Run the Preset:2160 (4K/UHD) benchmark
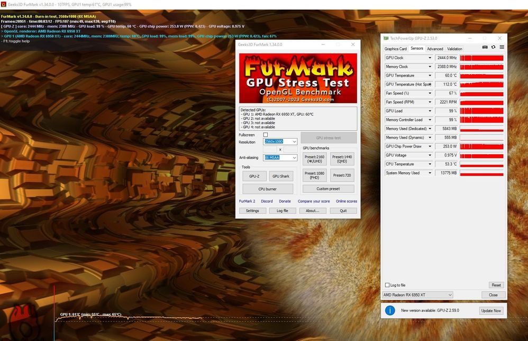The image size is (528, 341). point(314,159)
